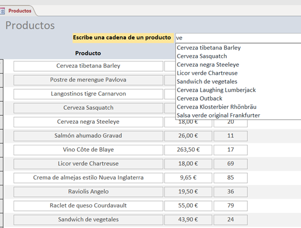Click the form icon left of the Productos tab

tap(3, 10)
